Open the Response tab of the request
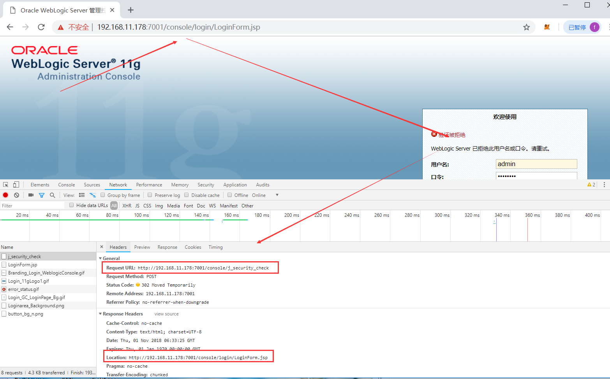Screen dimensions: 610x379 [x=167, y=247]
